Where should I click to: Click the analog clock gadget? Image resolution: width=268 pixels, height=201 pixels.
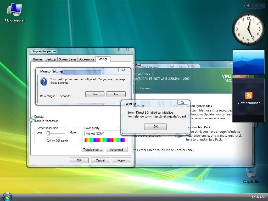pyautogui.click(x=248, y=29)
